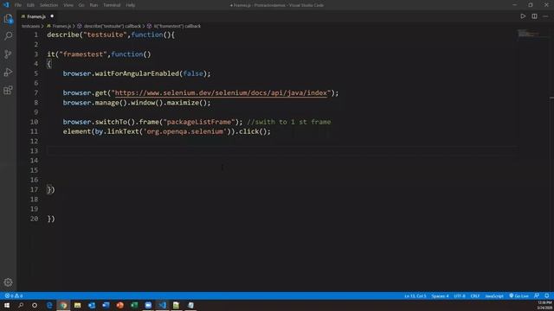Open Source Control view in activity bar
Viewport: 554px width, 311px height.
point(8,54)
